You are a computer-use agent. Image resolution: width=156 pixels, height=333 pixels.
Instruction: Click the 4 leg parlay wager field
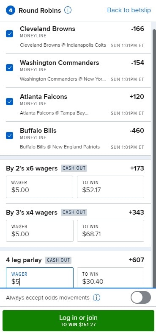point(40,277)
